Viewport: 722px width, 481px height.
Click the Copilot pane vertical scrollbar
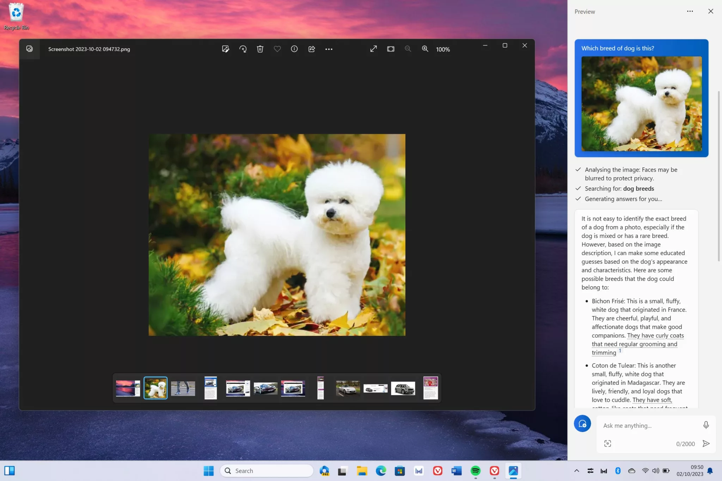718,176
